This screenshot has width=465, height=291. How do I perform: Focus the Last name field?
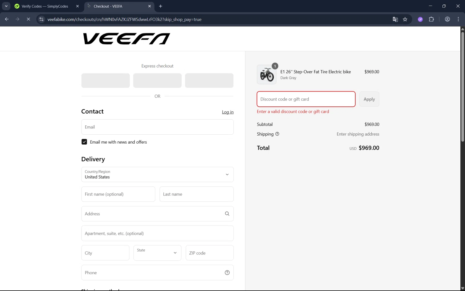point(197,194)
